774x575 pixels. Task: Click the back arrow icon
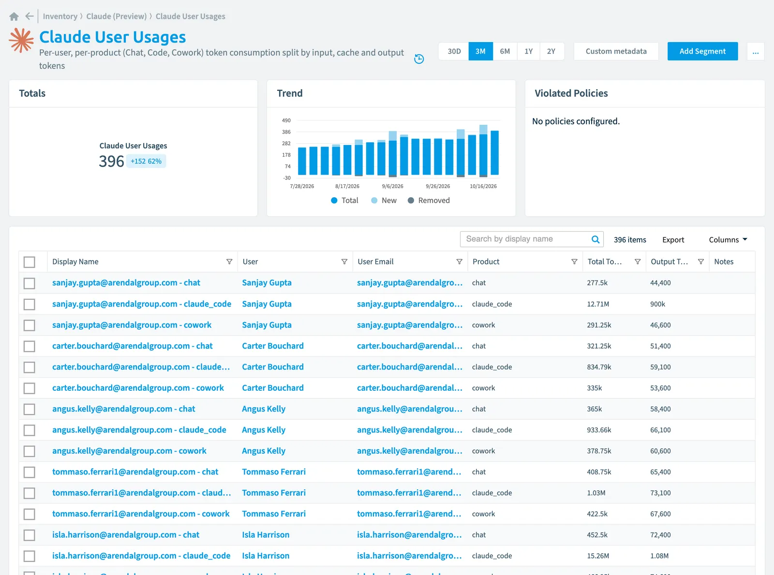click(30, 16)
